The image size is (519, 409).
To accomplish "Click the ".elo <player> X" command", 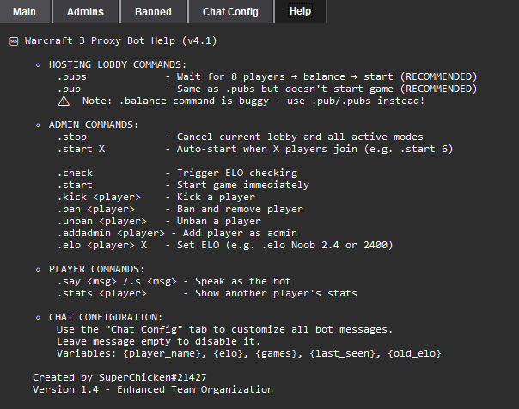I will [102, 245].
